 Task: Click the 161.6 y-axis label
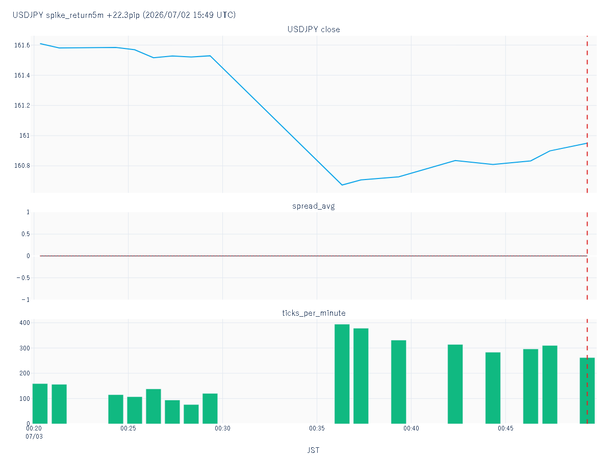tap(22, 45)
